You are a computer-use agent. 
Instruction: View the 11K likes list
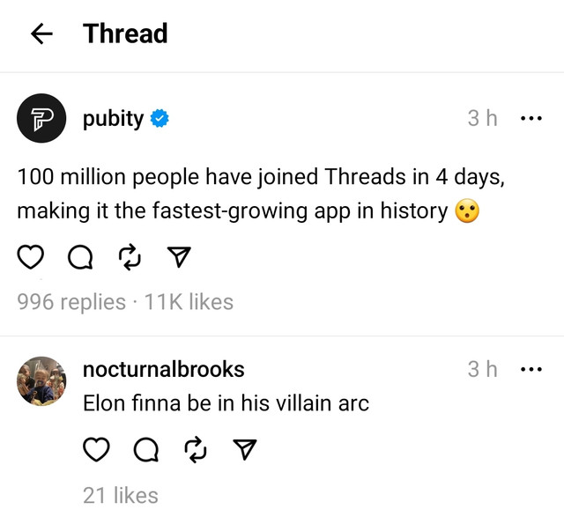(x=189, y=302)
